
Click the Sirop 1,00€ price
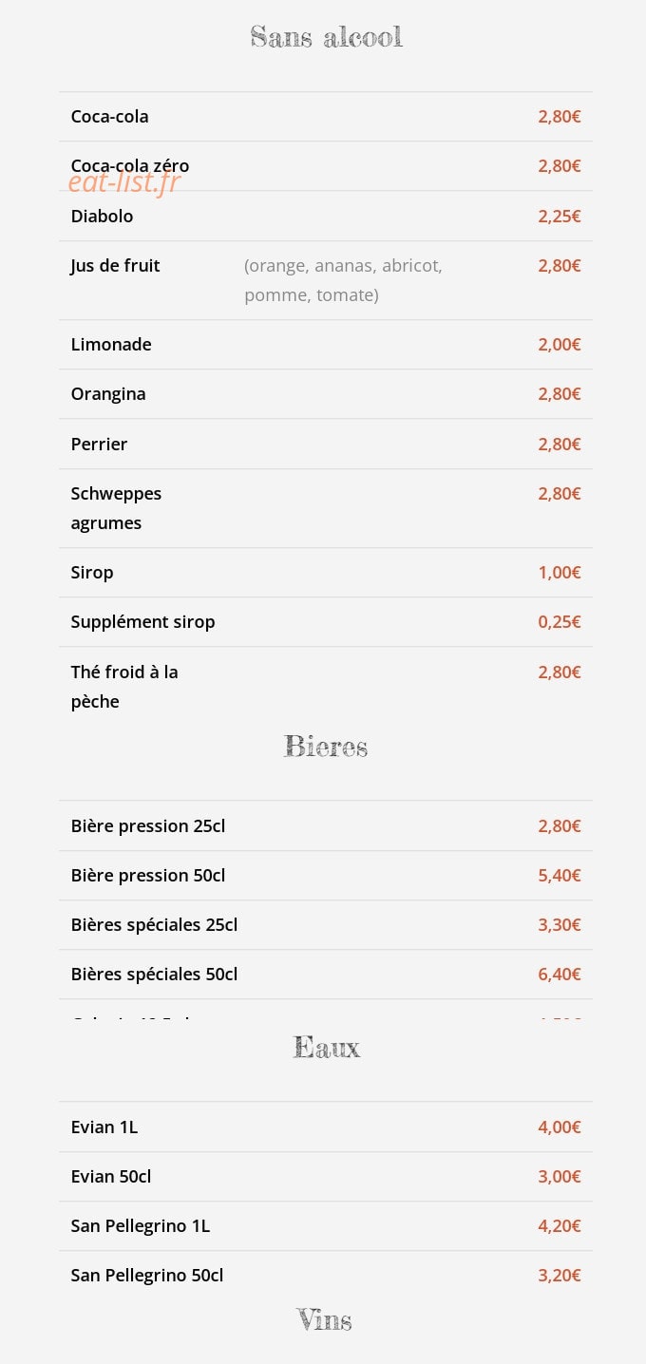[560, 573]
